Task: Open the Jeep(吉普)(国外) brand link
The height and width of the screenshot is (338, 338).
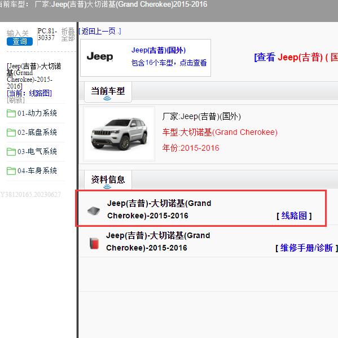Action: [x=159, y=50]
